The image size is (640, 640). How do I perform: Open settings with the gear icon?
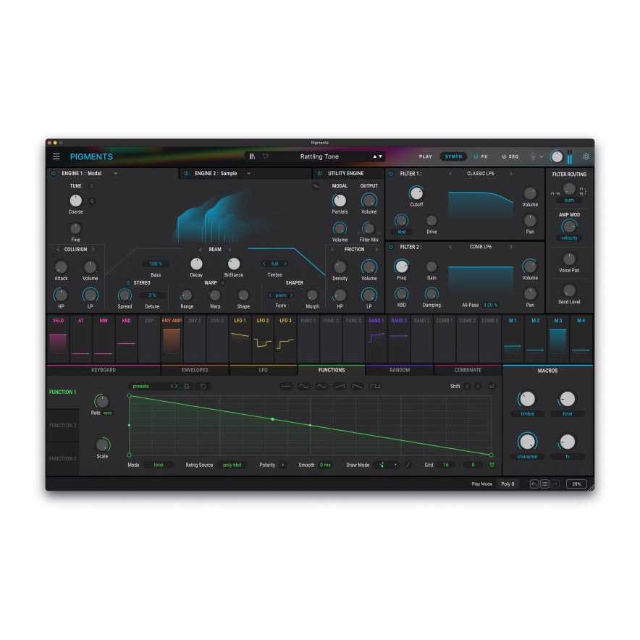[586, 156]
